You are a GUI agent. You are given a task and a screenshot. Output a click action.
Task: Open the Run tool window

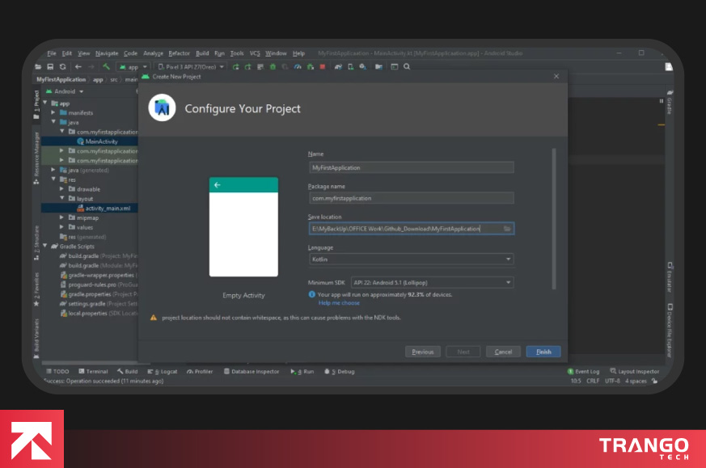click(x=302, y=371)
